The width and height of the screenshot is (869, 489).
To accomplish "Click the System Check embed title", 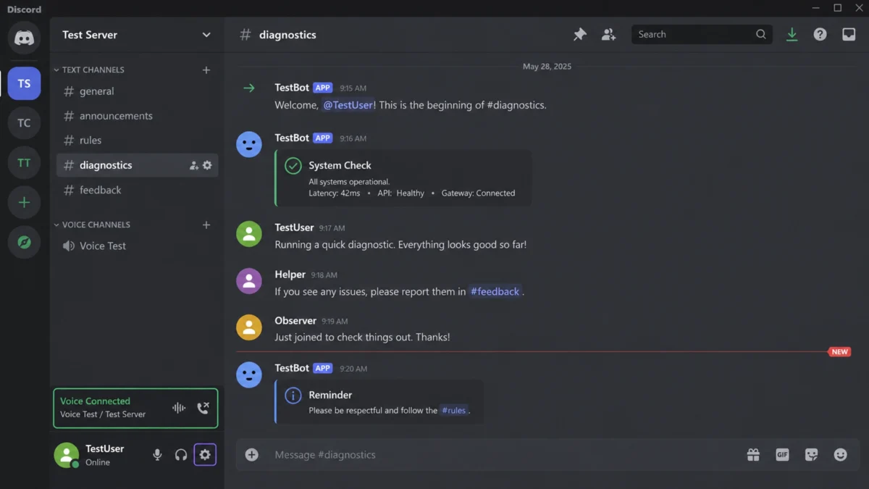I will click(340, 165).
